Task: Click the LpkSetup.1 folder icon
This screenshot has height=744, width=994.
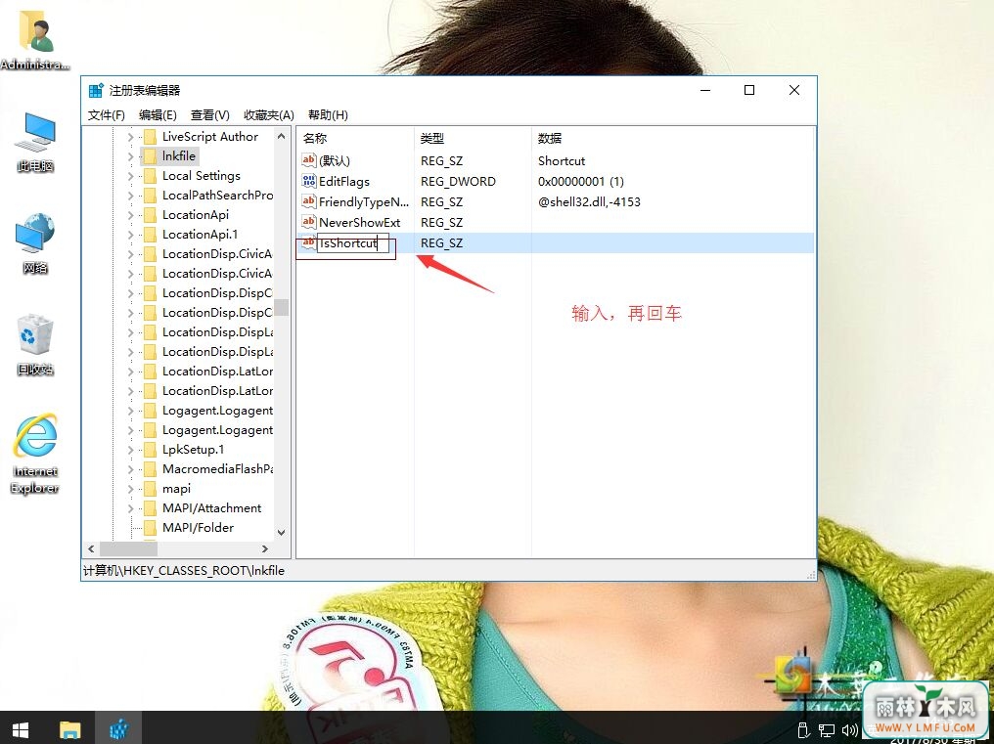Action: pos(150,450)
